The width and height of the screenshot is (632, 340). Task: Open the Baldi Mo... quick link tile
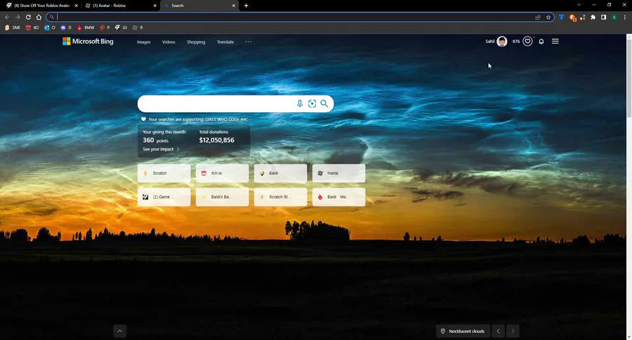(x=338, y=197)
